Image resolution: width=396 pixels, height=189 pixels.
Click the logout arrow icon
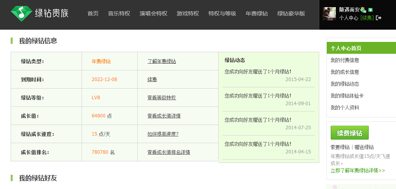point(379,18)
